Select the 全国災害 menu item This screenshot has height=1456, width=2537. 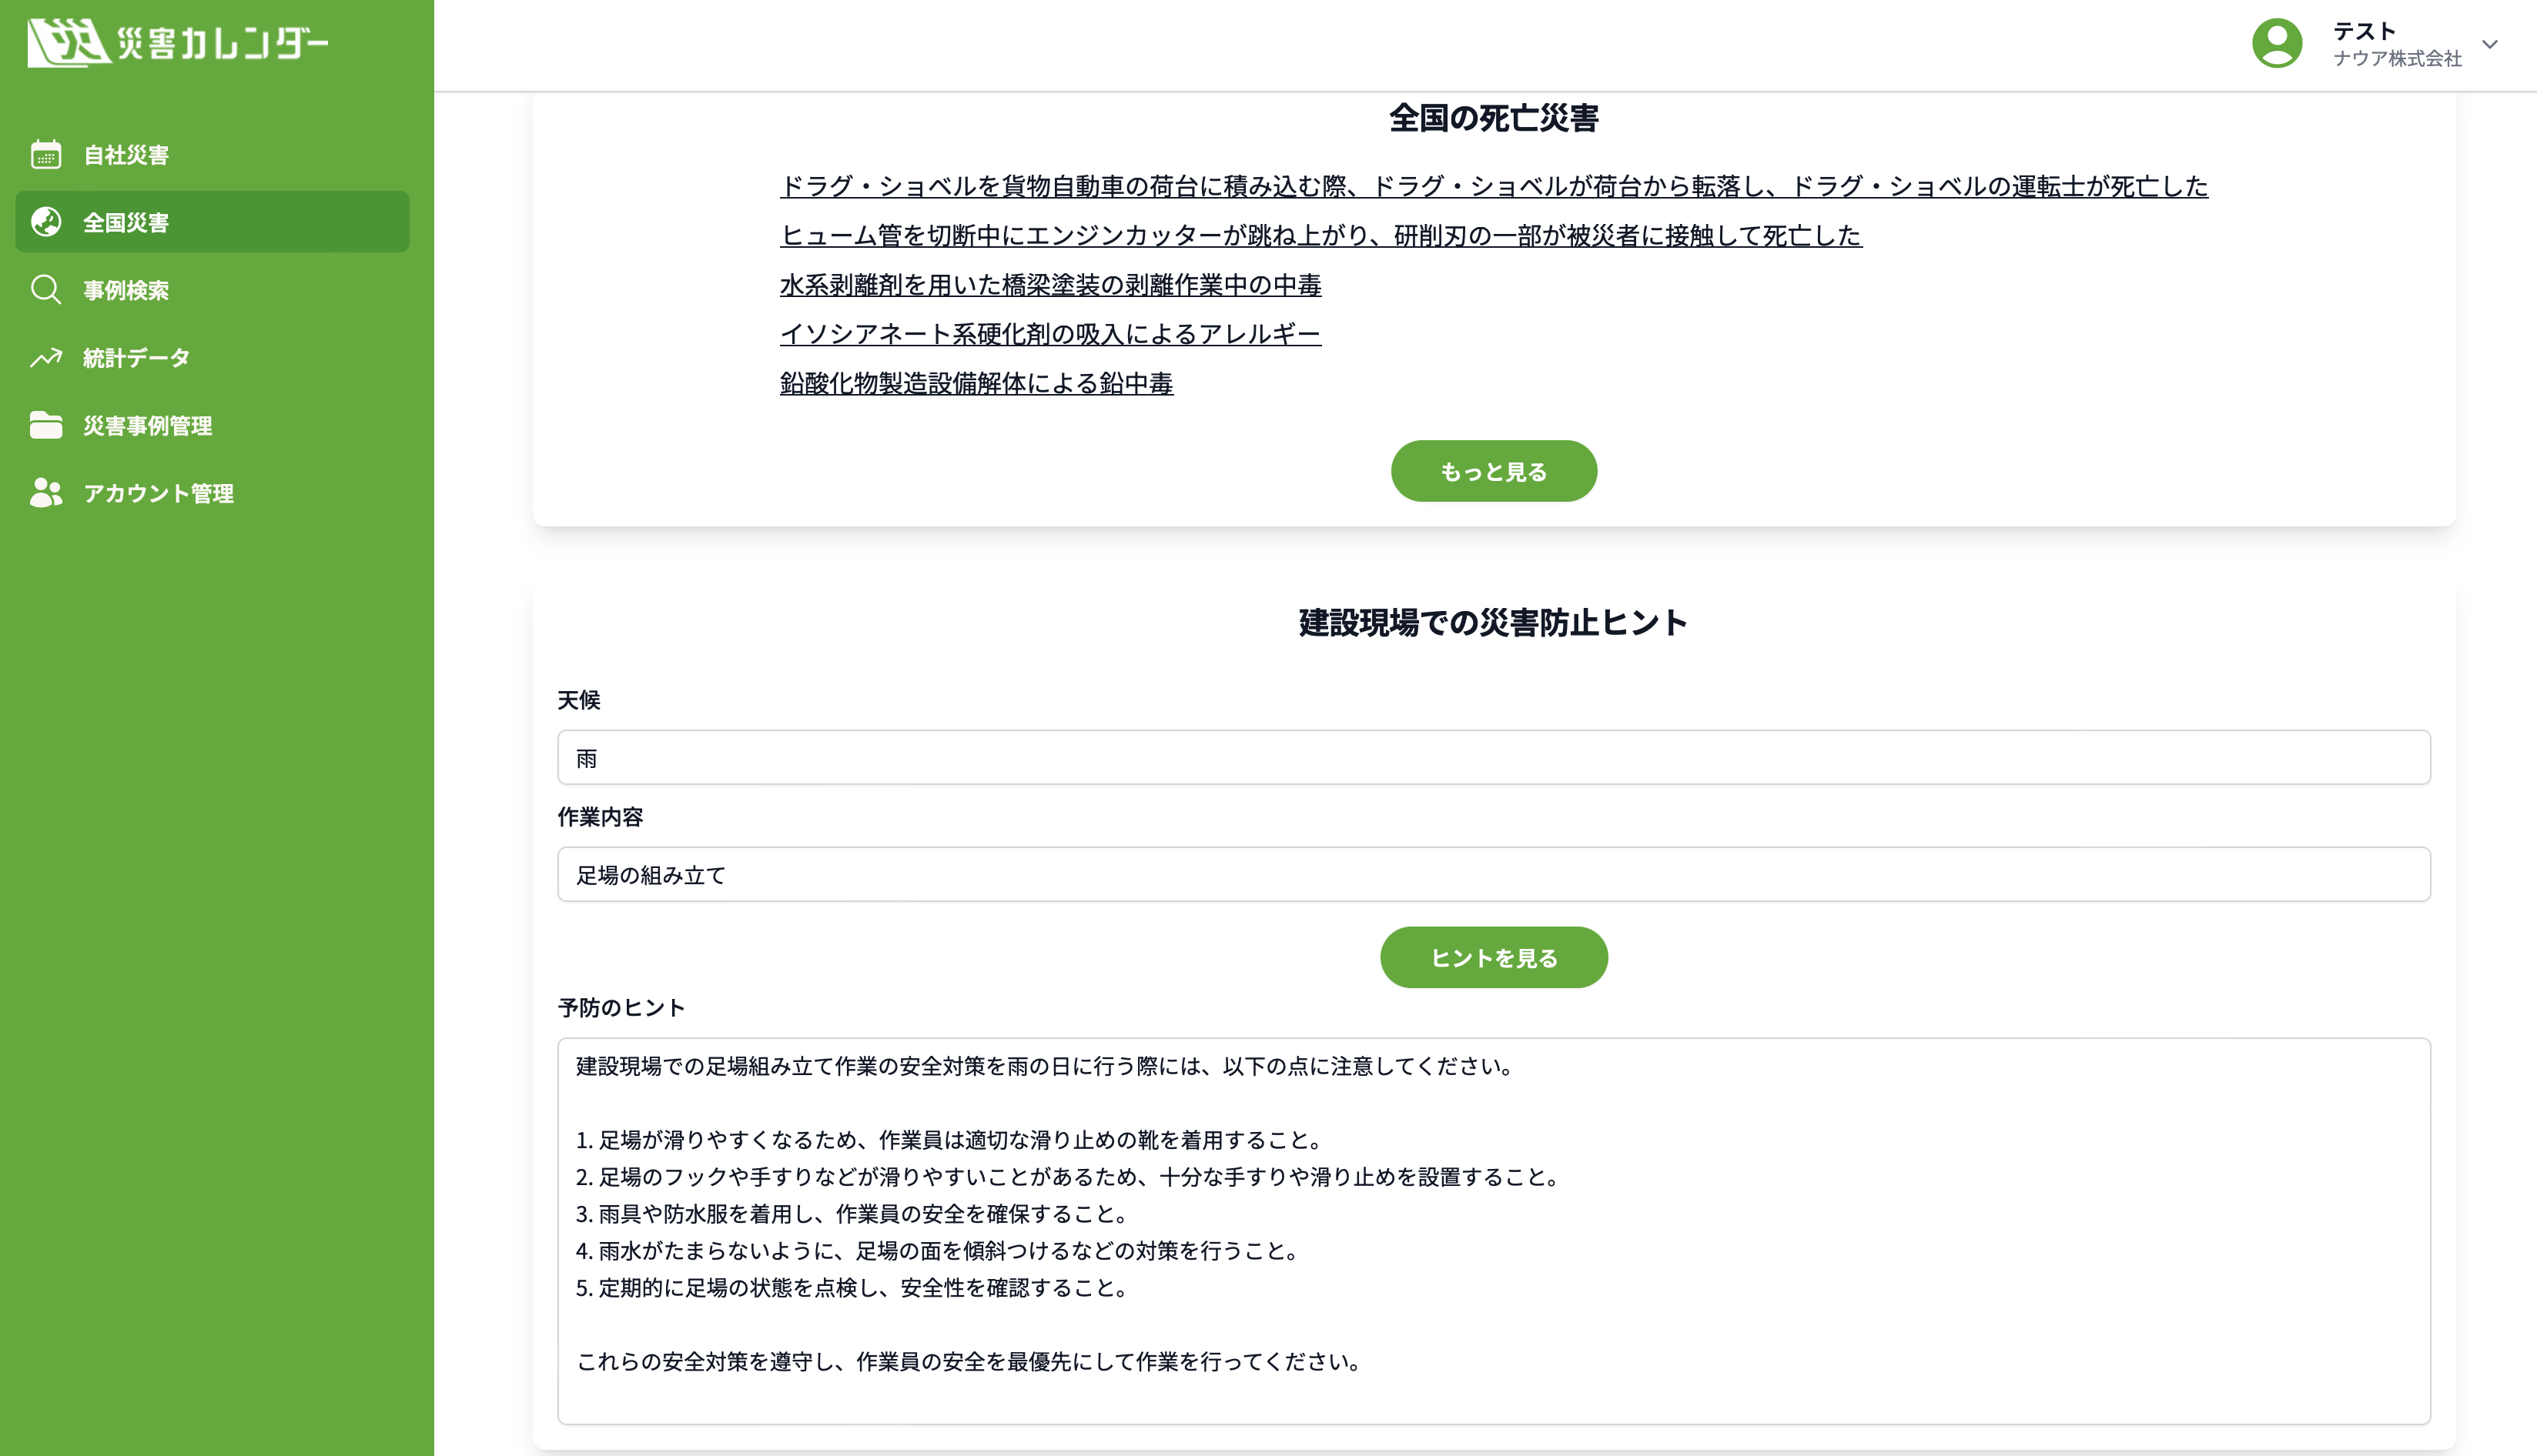tap(212, 222)
